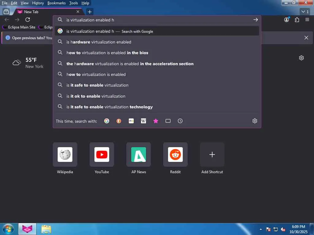
Task: Open the Help menu
Action: [x=85, y=3]
